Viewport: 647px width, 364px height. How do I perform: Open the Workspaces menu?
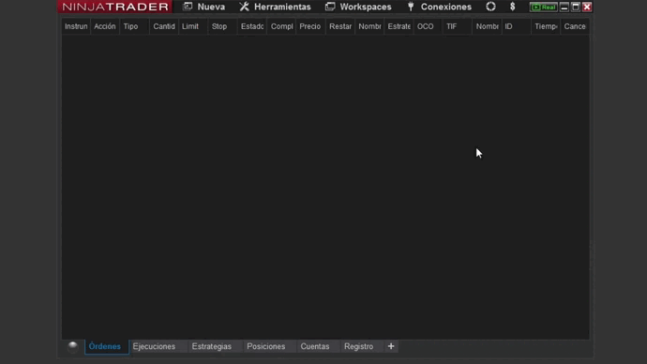[358, 7]
